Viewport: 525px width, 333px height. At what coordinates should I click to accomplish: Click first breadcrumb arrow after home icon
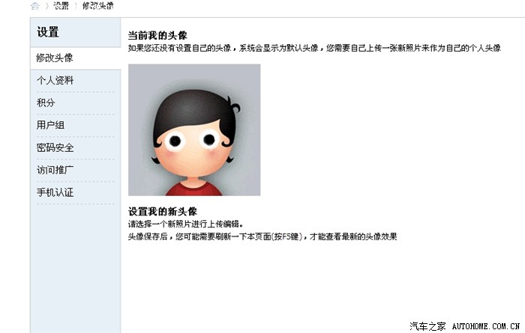[x=46, y=6]
